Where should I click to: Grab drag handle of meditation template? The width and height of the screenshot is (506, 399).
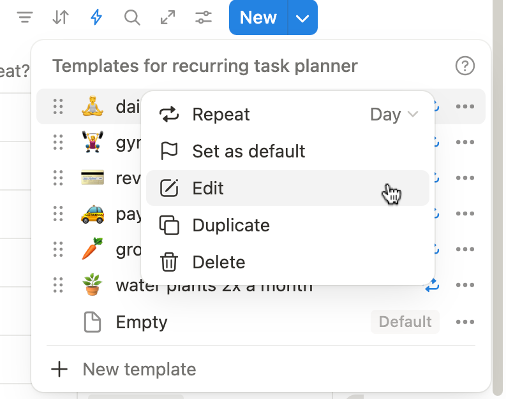point(58,106)
